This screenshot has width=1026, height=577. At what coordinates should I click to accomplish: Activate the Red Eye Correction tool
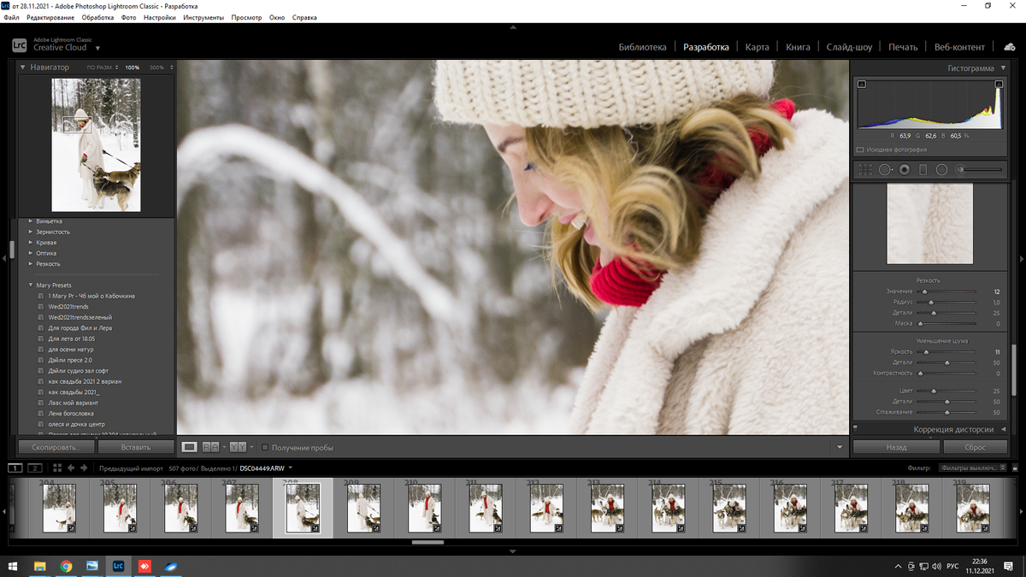(x=904, y=169)
